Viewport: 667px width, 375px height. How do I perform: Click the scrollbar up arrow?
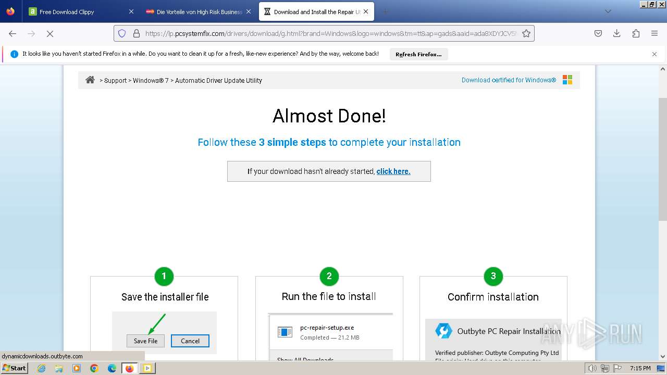click(663, 69)
